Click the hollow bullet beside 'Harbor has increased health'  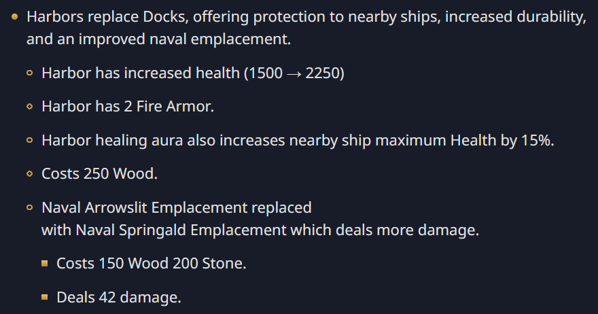click(x=30, y=73)
